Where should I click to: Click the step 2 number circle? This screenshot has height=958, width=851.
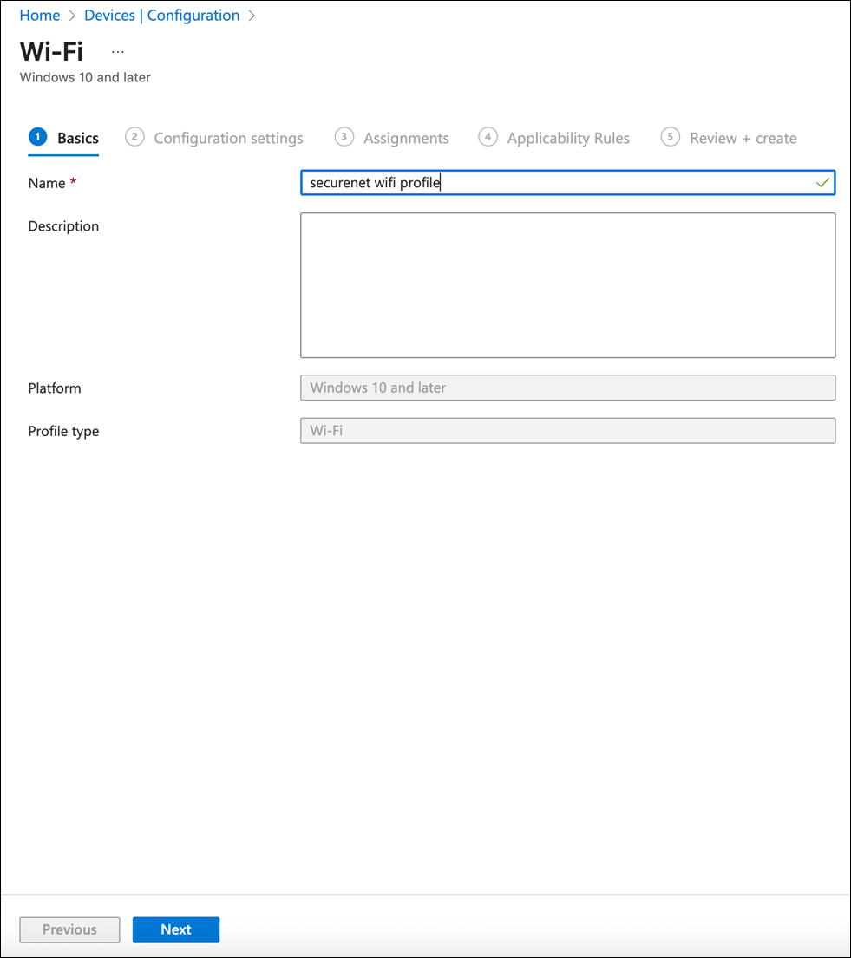134,137
